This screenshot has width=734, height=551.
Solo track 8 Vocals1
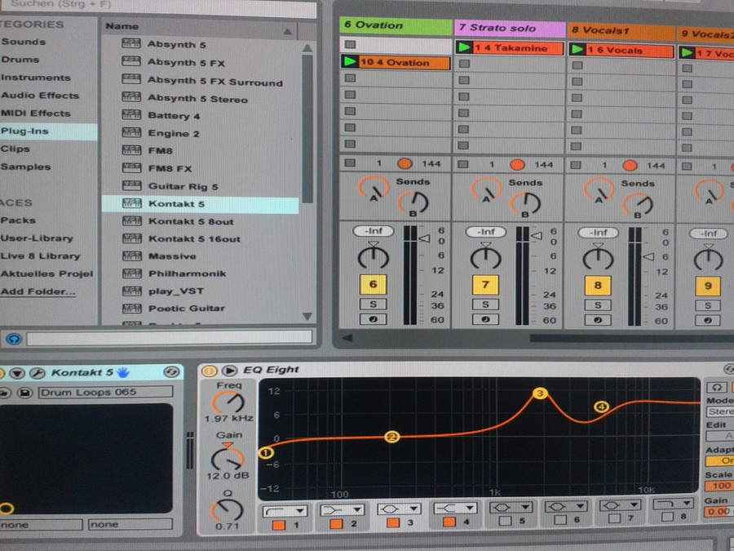click(x=597, y=304)
